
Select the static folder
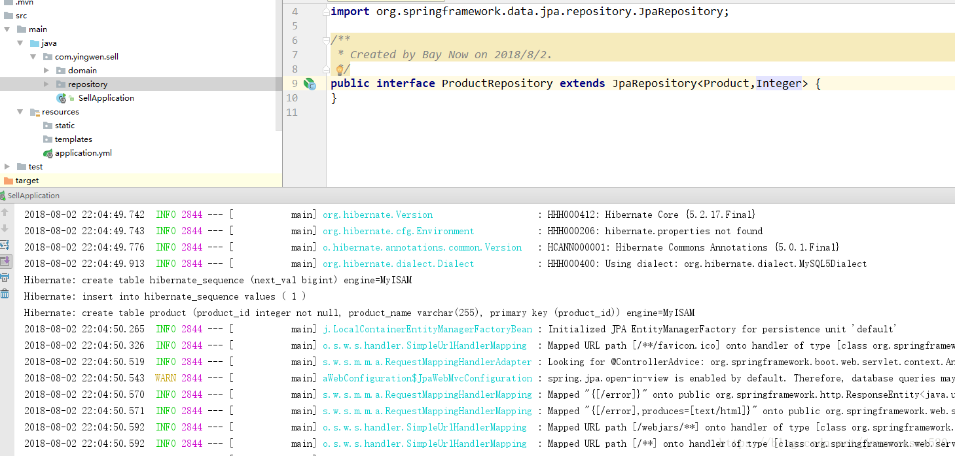65,126
